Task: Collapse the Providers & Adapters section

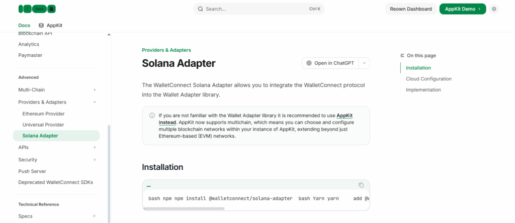Action: coord(95,102)
